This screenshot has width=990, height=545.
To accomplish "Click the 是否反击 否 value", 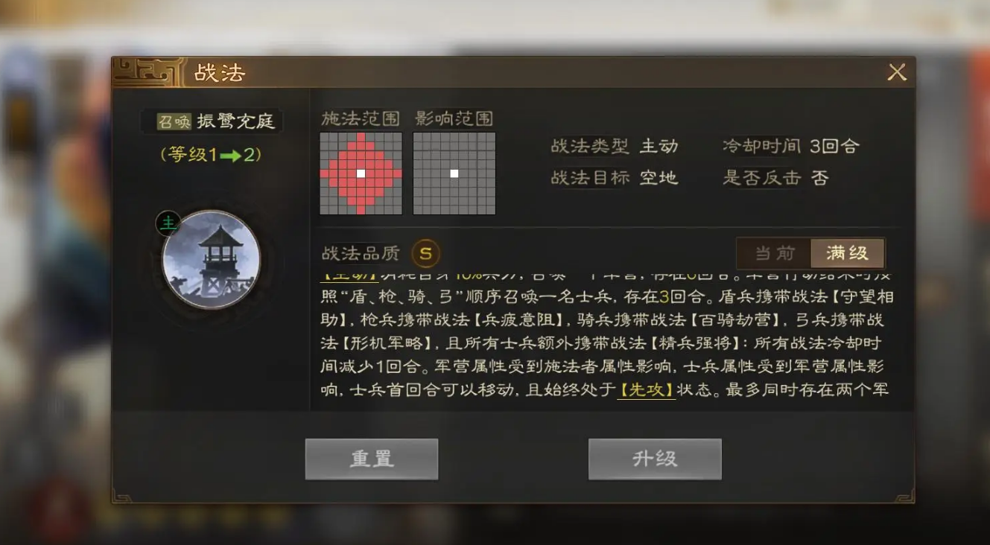I will click(819, 178).
